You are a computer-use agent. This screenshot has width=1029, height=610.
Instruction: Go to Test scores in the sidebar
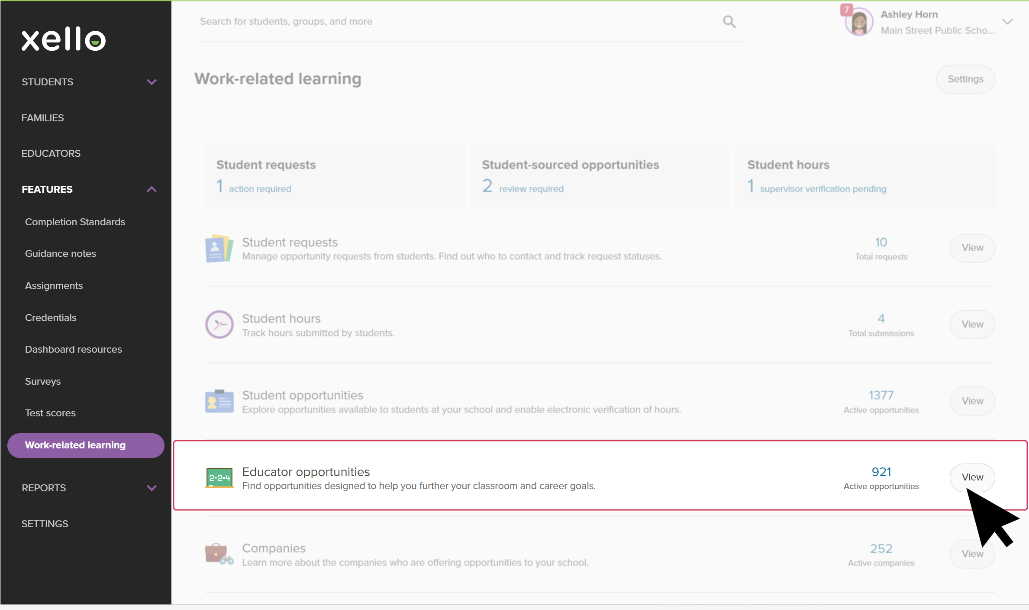click(50, 413)
